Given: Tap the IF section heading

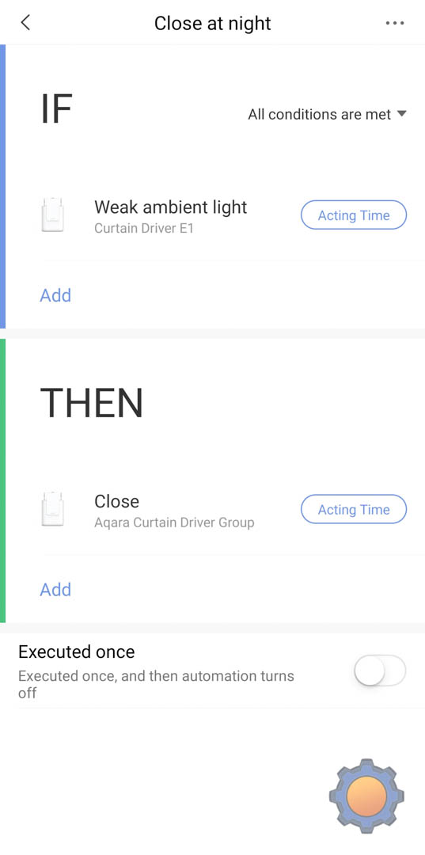Looking at the screenshot, I should [57, 108].
